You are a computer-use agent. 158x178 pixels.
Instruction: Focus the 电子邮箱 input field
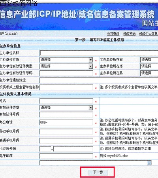(66, 156)
